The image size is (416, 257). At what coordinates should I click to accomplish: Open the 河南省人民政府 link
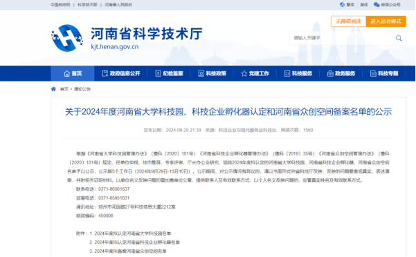118,5
